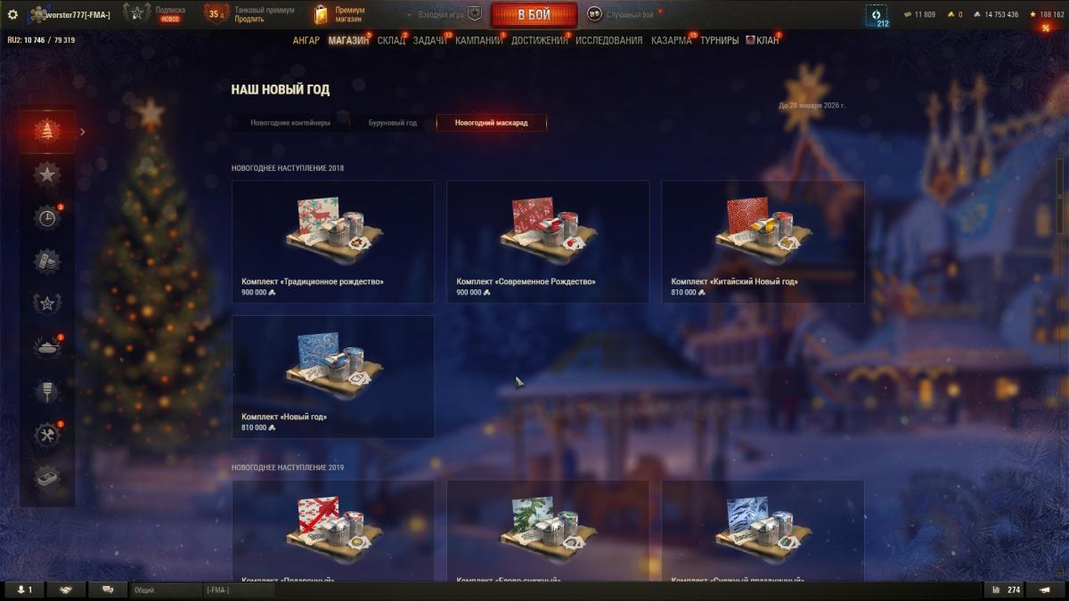The width and height of the screenshot is (1069, 601).
Task: Click the red В БОЙ button
Action: (534, 15)
